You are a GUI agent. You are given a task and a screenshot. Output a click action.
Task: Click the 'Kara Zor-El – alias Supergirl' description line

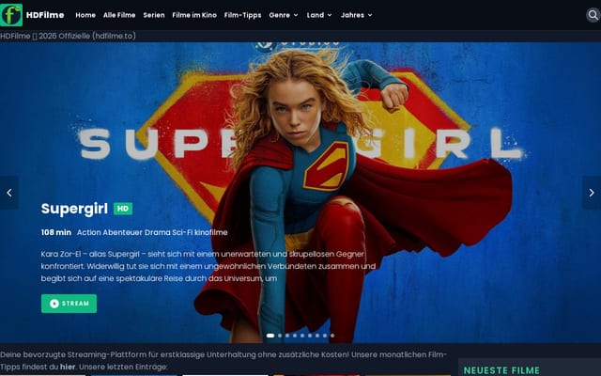tap(203, 254)
